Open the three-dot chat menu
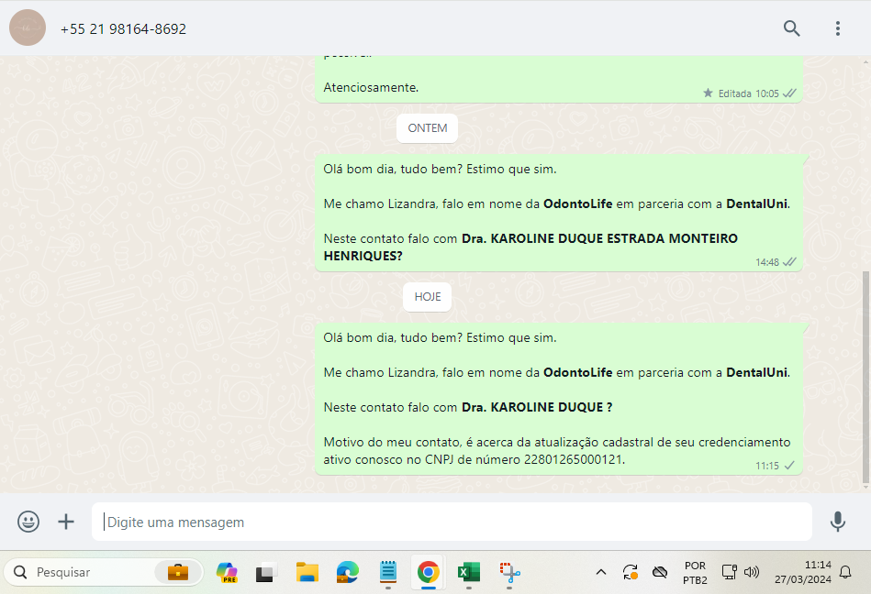 838,28
